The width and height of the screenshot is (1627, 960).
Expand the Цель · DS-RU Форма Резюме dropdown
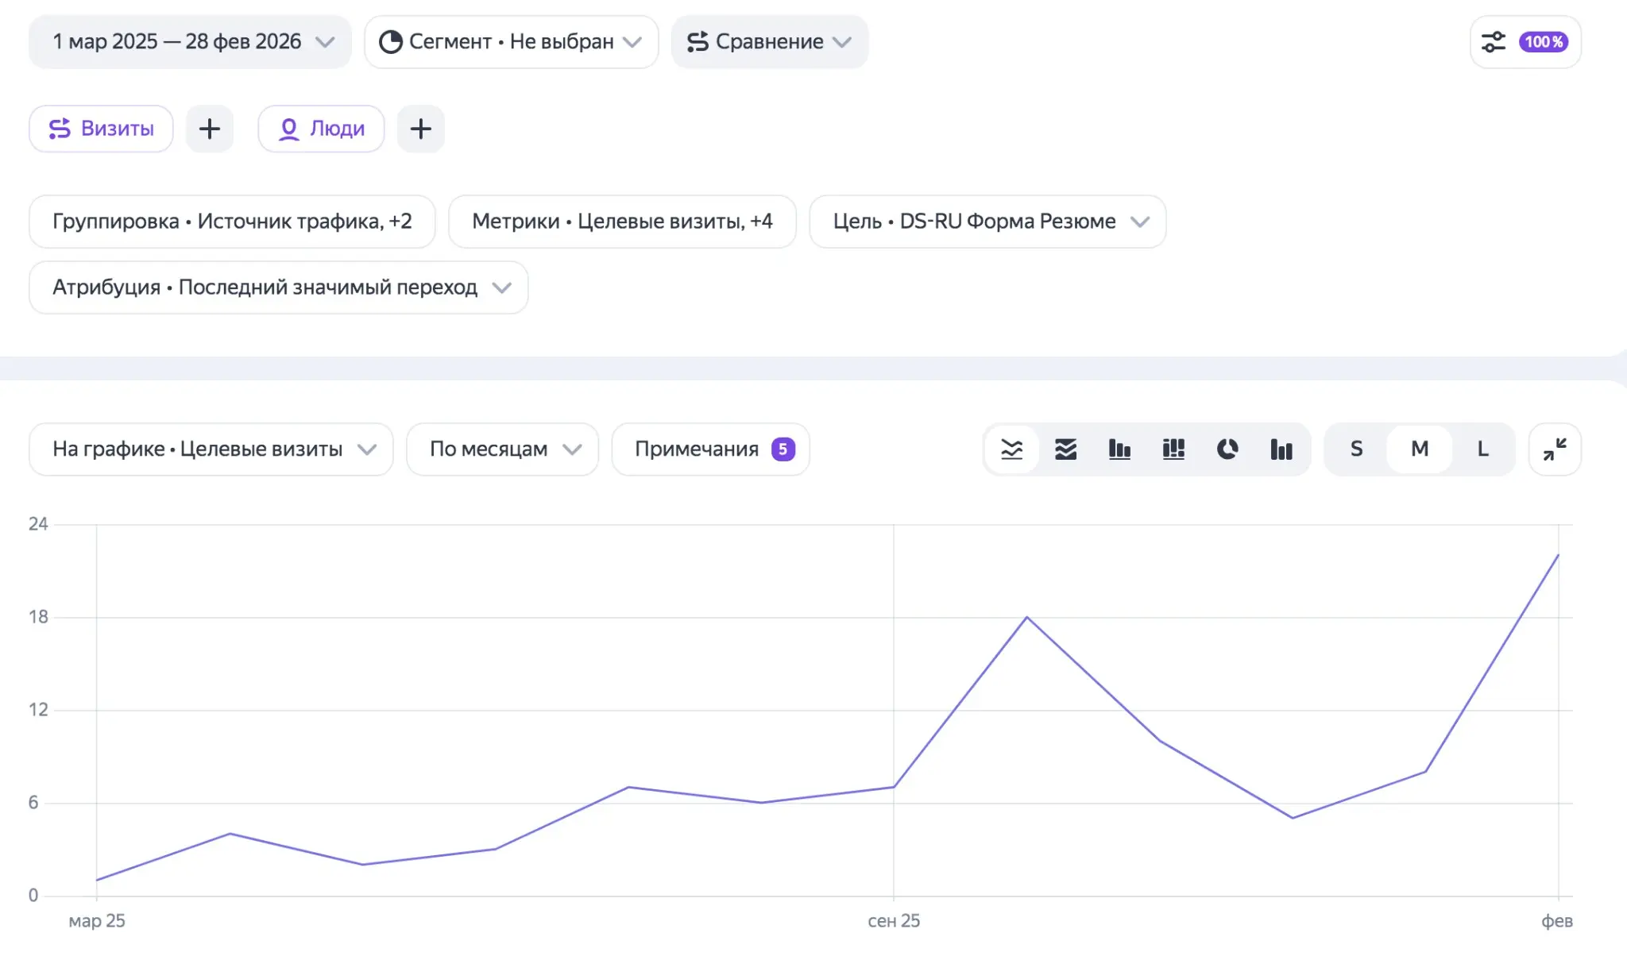coord(987,222)
